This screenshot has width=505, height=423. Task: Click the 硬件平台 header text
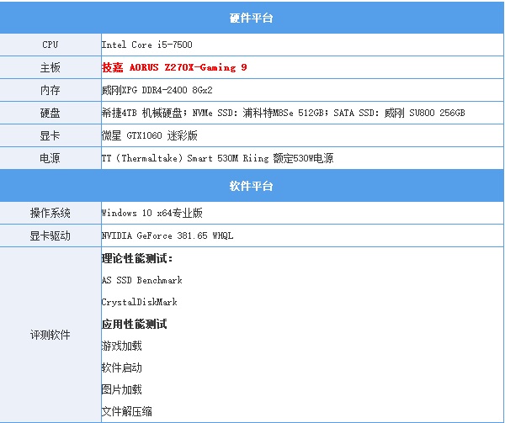(251, 18)
